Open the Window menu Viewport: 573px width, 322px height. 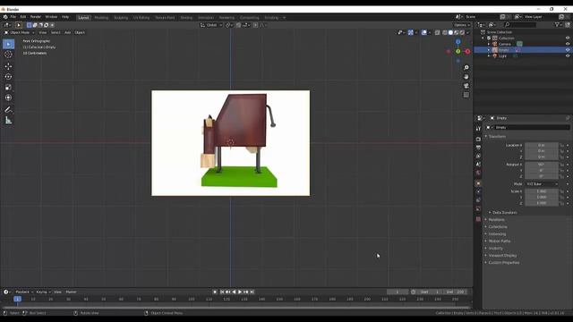[51, 17]
